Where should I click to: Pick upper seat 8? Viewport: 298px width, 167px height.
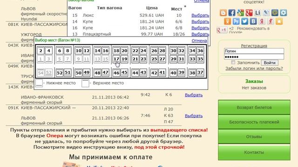(x=68, y=51)
